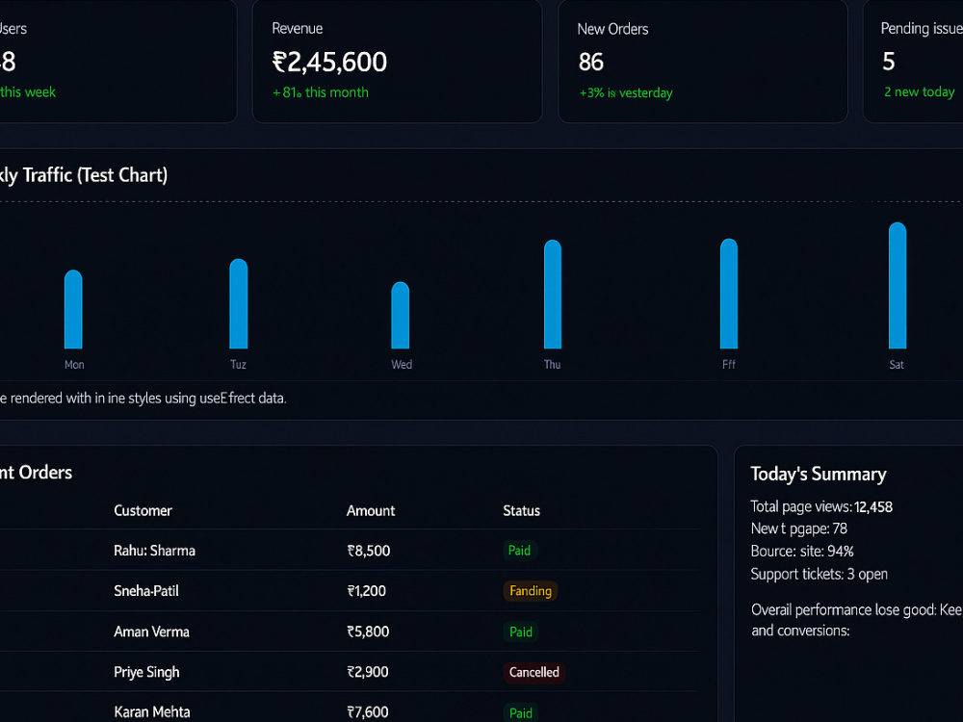963x722 pixels.
Task: Click the Pending issues count 5
Action: pyautogui.click(x=888, y=62)
